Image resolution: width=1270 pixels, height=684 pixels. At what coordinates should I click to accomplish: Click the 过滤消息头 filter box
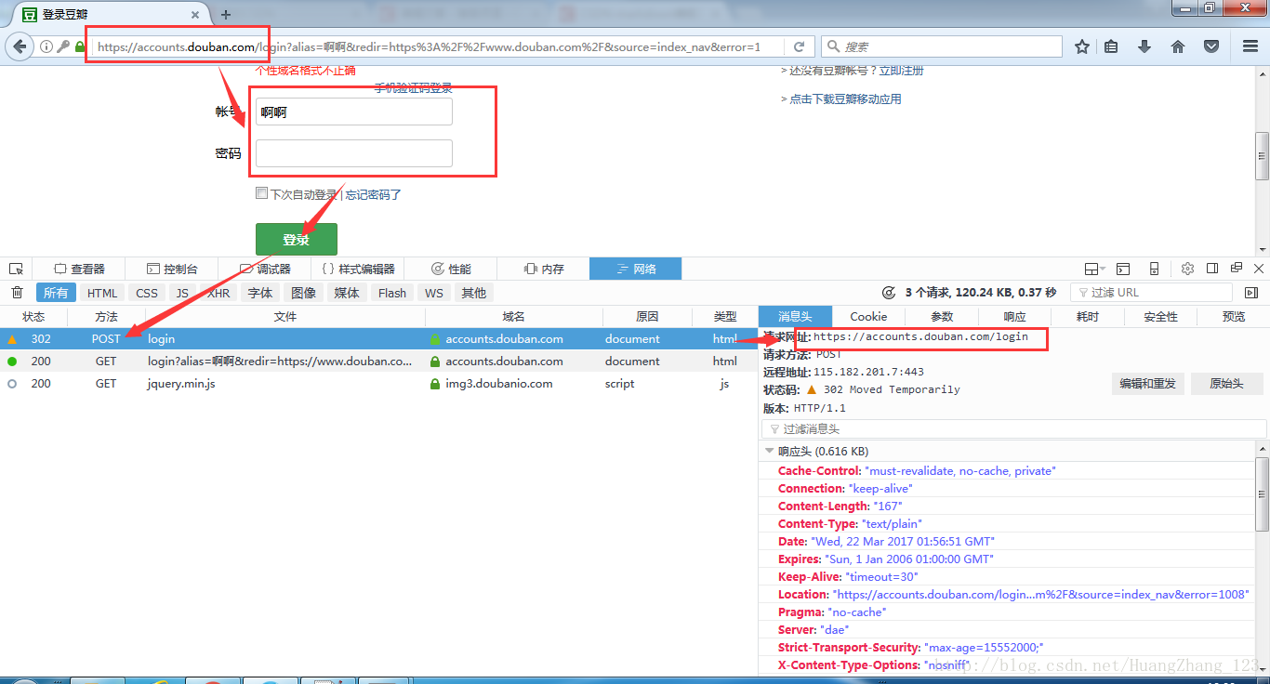point(1013,429)
